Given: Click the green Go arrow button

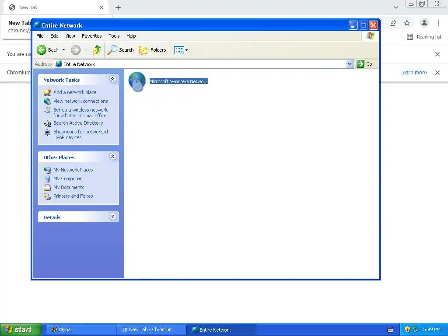Looking at the screenshot, I should point(360,64).
